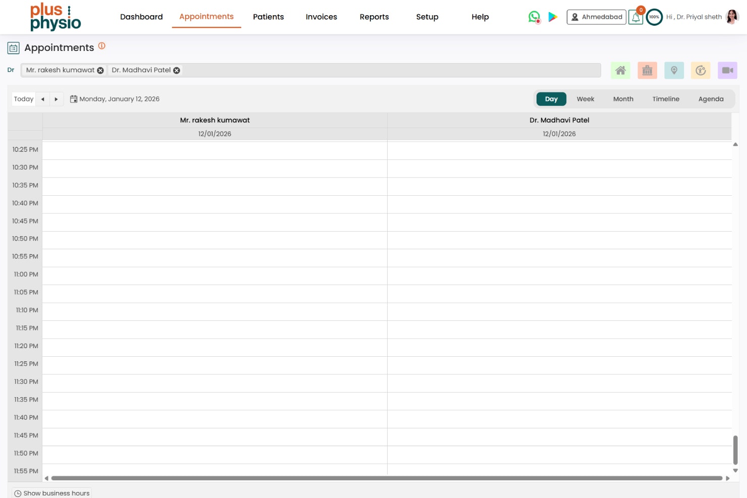Image resolution: width=747 pixels, height=498 pixels.
Task: Click the next day arrow
Action: [x=56, y=99]
